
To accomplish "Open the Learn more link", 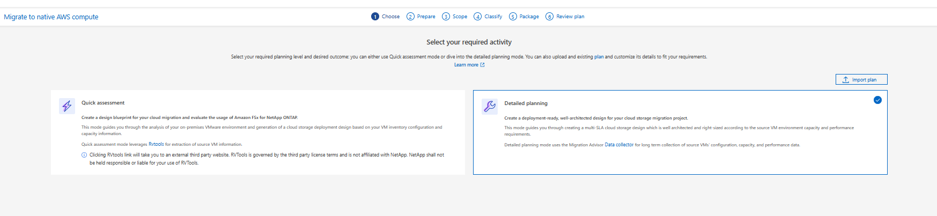I will [x=466, y=65].
